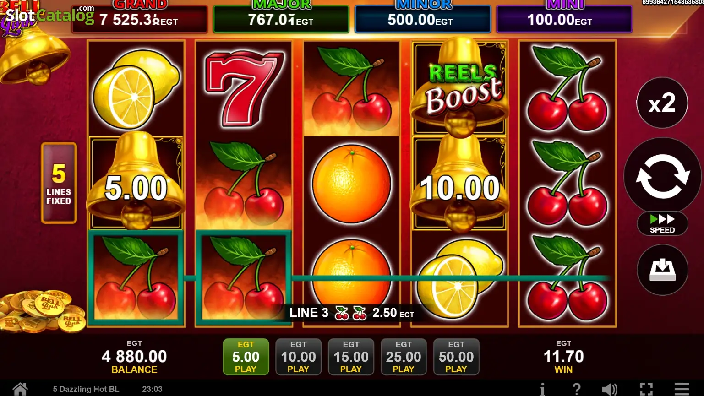The height and width of the screenshot is (396, 704).
Task: Click the 5 Lines Fixed panel
Action: (x=59, y=183)
